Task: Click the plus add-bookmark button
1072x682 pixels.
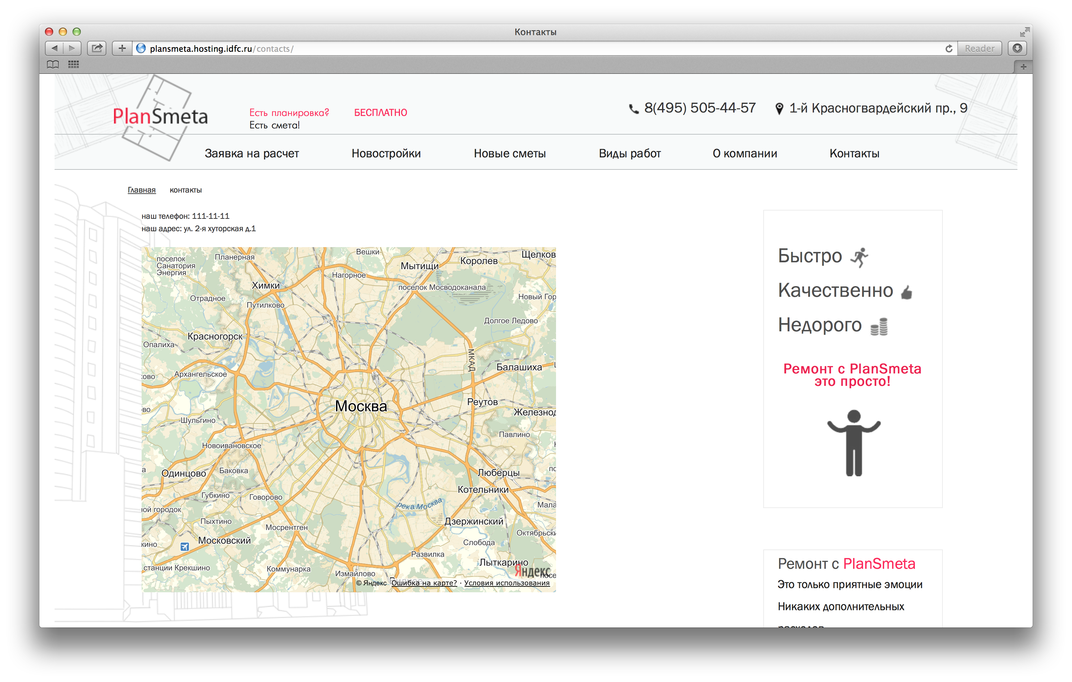Action: coord(122,48)
